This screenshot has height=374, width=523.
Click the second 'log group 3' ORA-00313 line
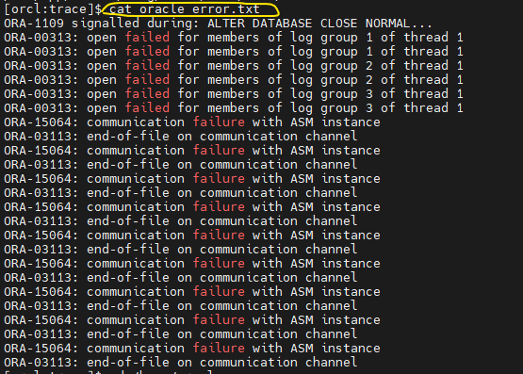point(234,108)
